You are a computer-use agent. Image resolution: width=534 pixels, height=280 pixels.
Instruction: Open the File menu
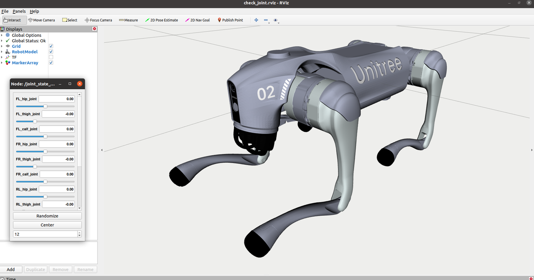point(5,11)
